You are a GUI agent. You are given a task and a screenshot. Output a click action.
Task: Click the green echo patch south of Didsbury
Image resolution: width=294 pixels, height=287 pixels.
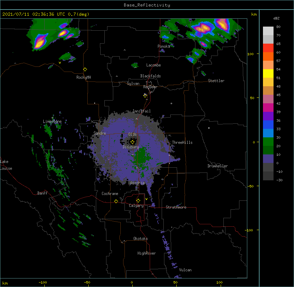pos(142,155)
